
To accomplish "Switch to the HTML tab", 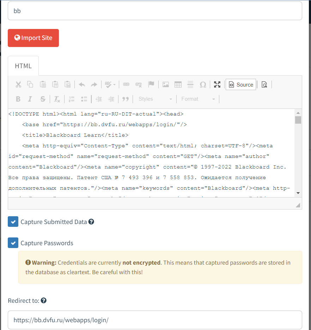I will (23, 66).
